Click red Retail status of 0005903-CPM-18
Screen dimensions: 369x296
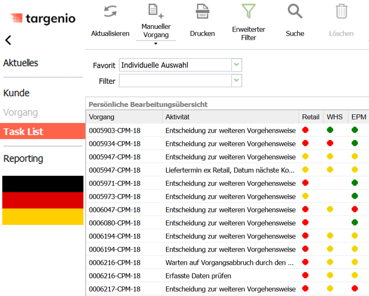306,130
